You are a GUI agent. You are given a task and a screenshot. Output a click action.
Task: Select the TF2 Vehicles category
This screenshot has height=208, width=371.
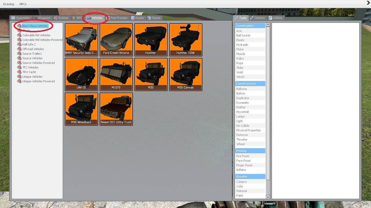click(x=30, y=67)
